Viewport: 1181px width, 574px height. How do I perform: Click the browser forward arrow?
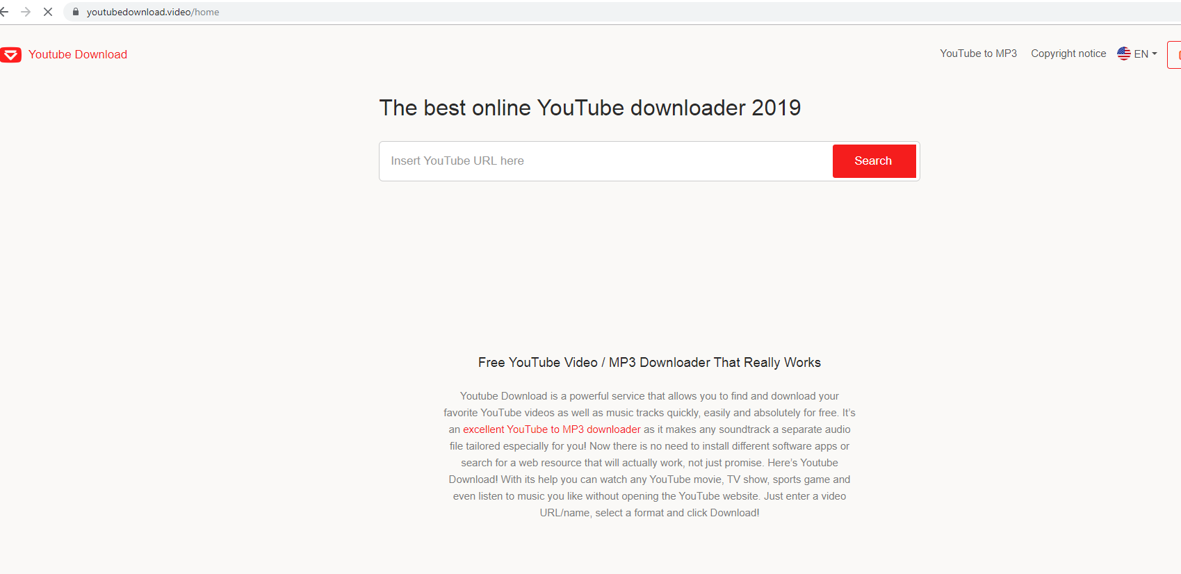pyautogui.click(x=26, y=12)
